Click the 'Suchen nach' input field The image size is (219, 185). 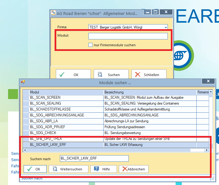(94, 158)
